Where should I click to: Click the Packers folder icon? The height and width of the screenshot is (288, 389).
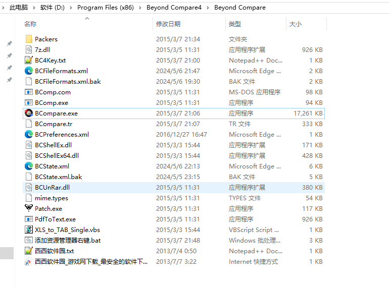(x=29, y=39)
